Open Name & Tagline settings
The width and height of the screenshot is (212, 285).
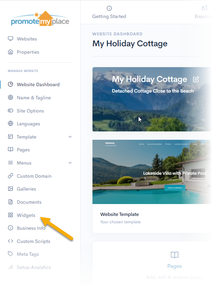pyautogui.click(x=34, y=98)
